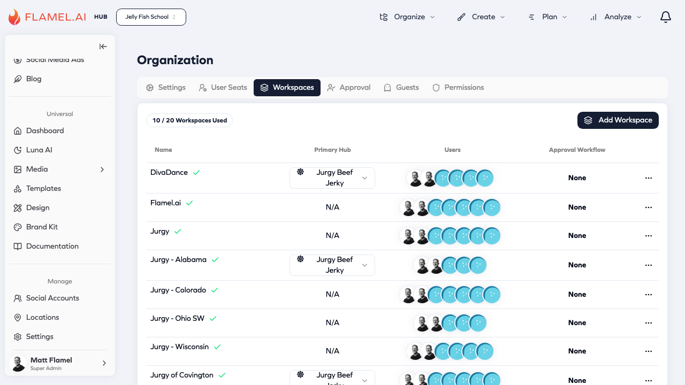Expand the Create menu
Viewport: 685px width, 385px height.
pyautogui.click(x=481, y=17)
